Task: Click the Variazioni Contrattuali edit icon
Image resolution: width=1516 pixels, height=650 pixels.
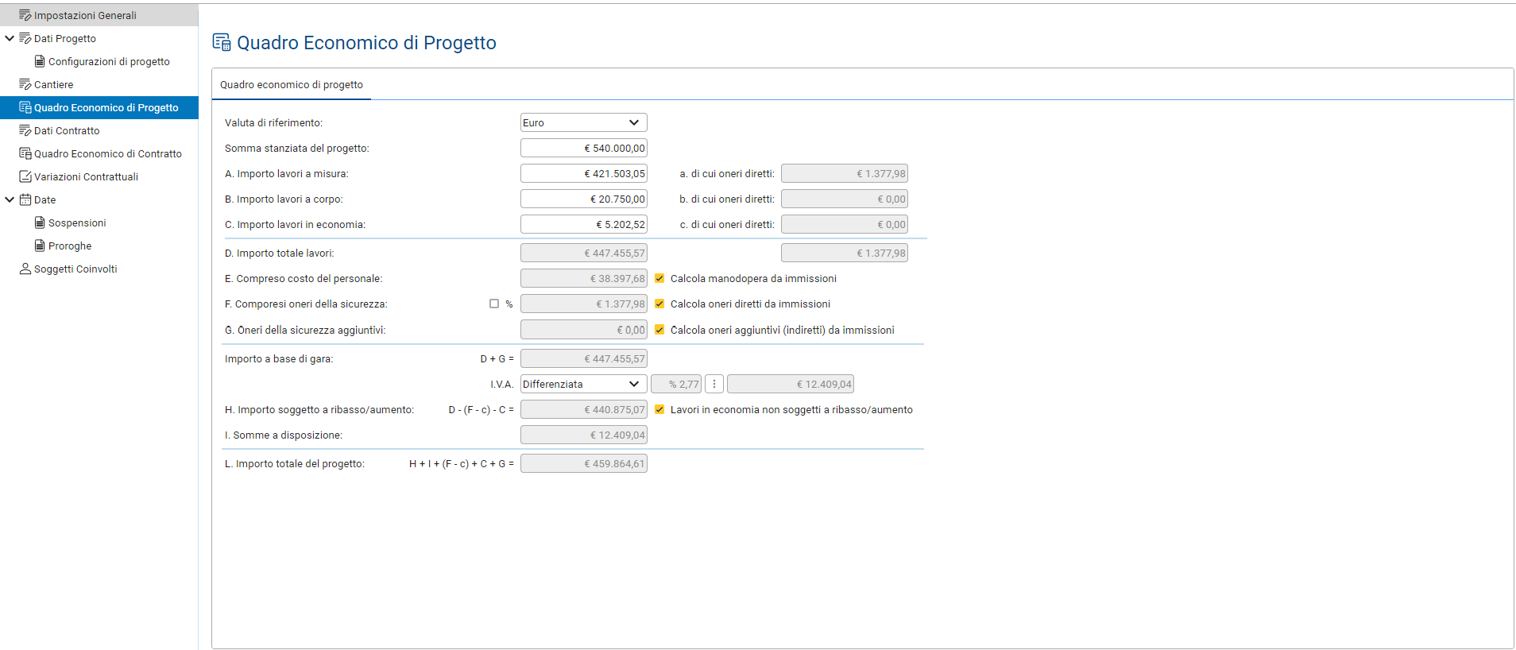Action: pyautogui.click(x=25, y=176)
